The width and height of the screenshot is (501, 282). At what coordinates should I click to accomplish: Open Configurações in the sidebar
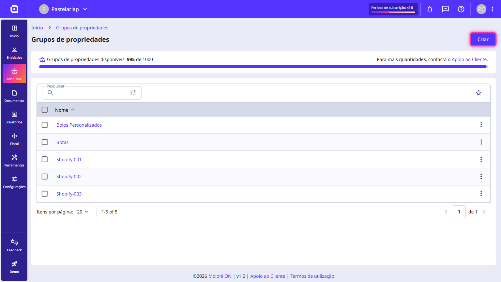coord(14,182)
